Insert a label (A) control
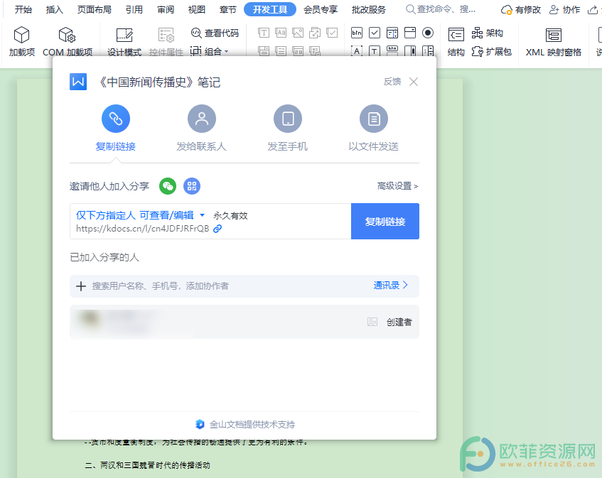Screen dimensions: 602x478 click(x=357, y=51)
